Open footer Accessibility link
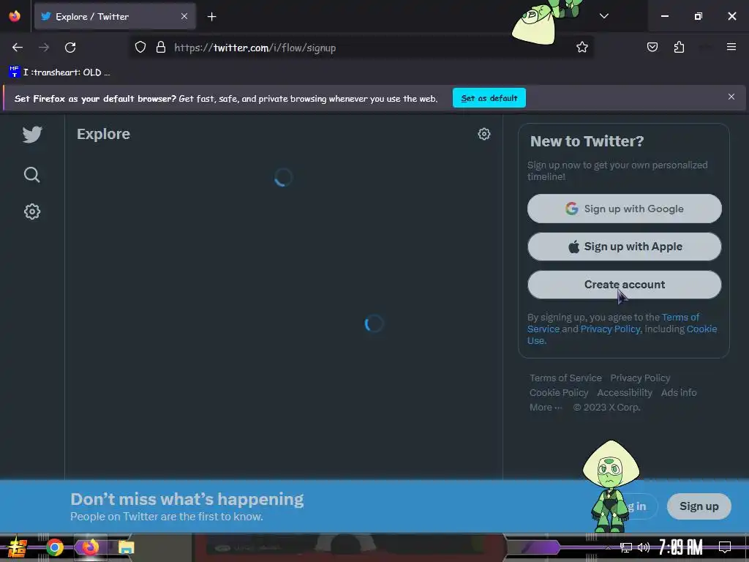749x562 pixels. (625, 393)
